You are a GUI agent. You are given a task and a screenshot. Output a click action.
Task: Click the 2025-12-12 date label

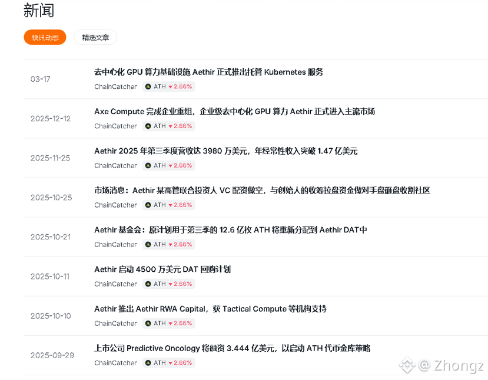(51, 119)
